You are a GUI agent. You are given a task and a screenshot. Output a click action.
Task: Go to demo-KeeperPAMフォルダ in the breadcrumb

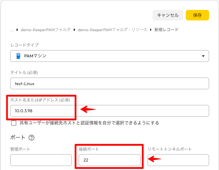(x=46, y=30)
